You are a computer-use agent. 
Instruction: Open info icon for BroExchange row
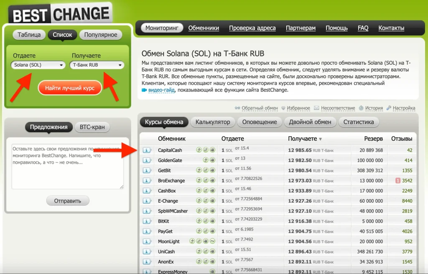point(147,180)
